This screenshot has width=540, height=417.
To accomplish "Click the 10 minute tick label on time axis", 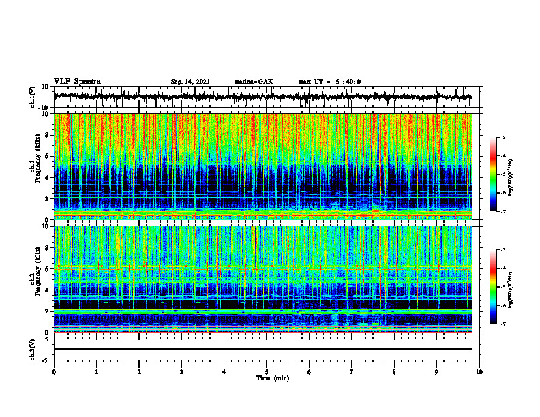I will click(x=479, y=372).
